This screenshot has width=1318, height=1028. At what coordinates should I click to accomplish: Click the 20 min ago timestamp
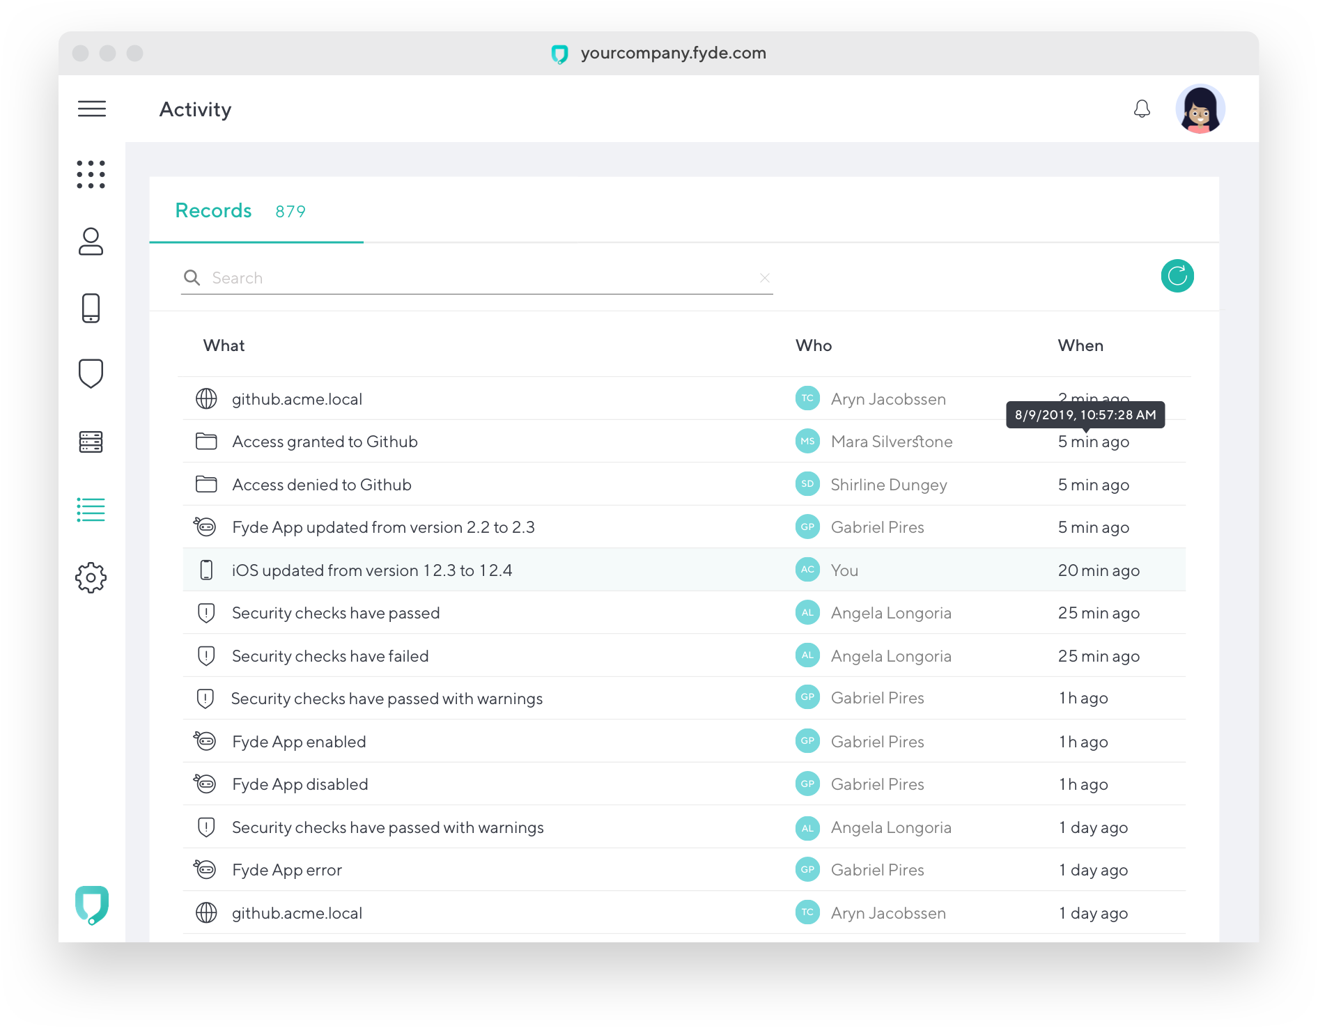(x=1099, y=570)
